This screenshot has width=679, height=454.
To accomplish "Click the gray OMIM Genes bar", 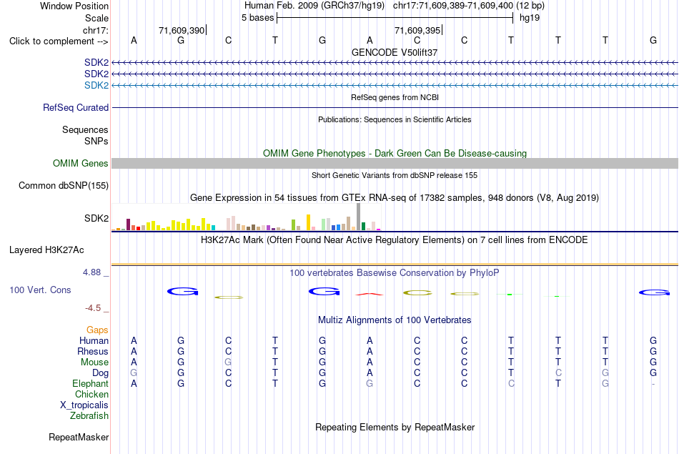I will [395, 163].
